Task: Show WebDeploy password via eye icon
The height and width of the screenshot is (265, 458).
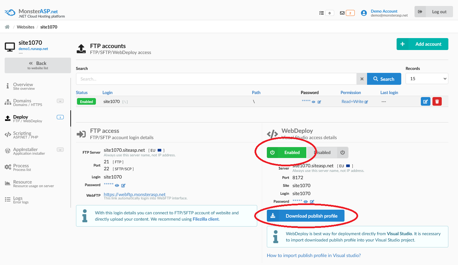Action: point(306,202)
